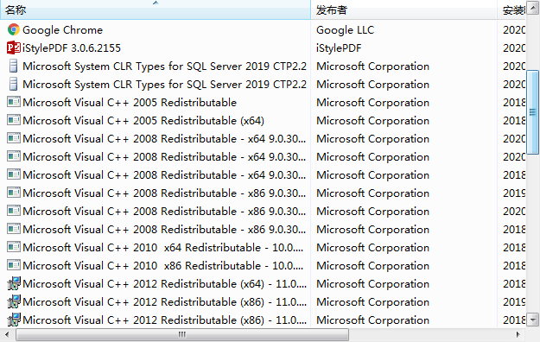The width and height of the screenshot is (540, 342).
Task: Click Microsoft Corporation in the 2005 (x64) row
Action: [372, 121]
